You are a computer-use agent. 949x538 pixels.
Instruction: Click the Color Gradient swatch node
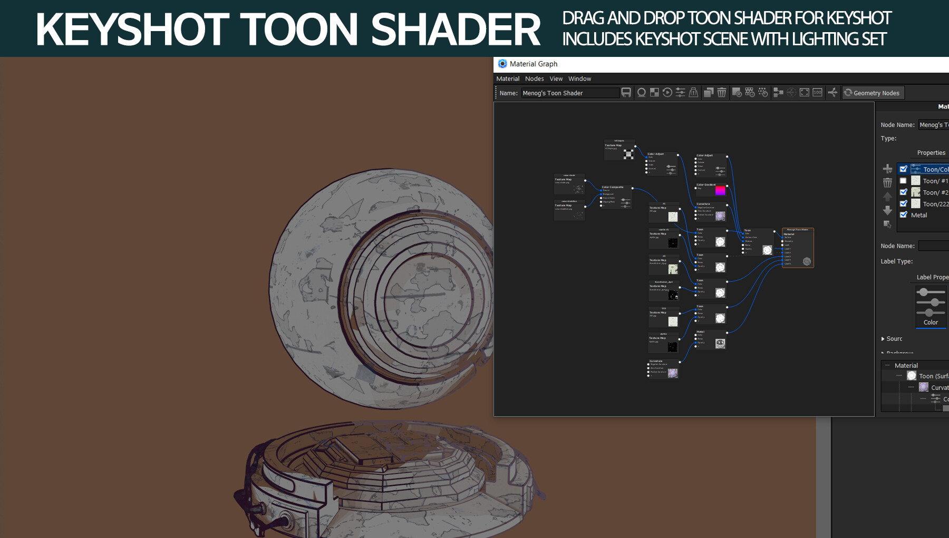point(720,192)
